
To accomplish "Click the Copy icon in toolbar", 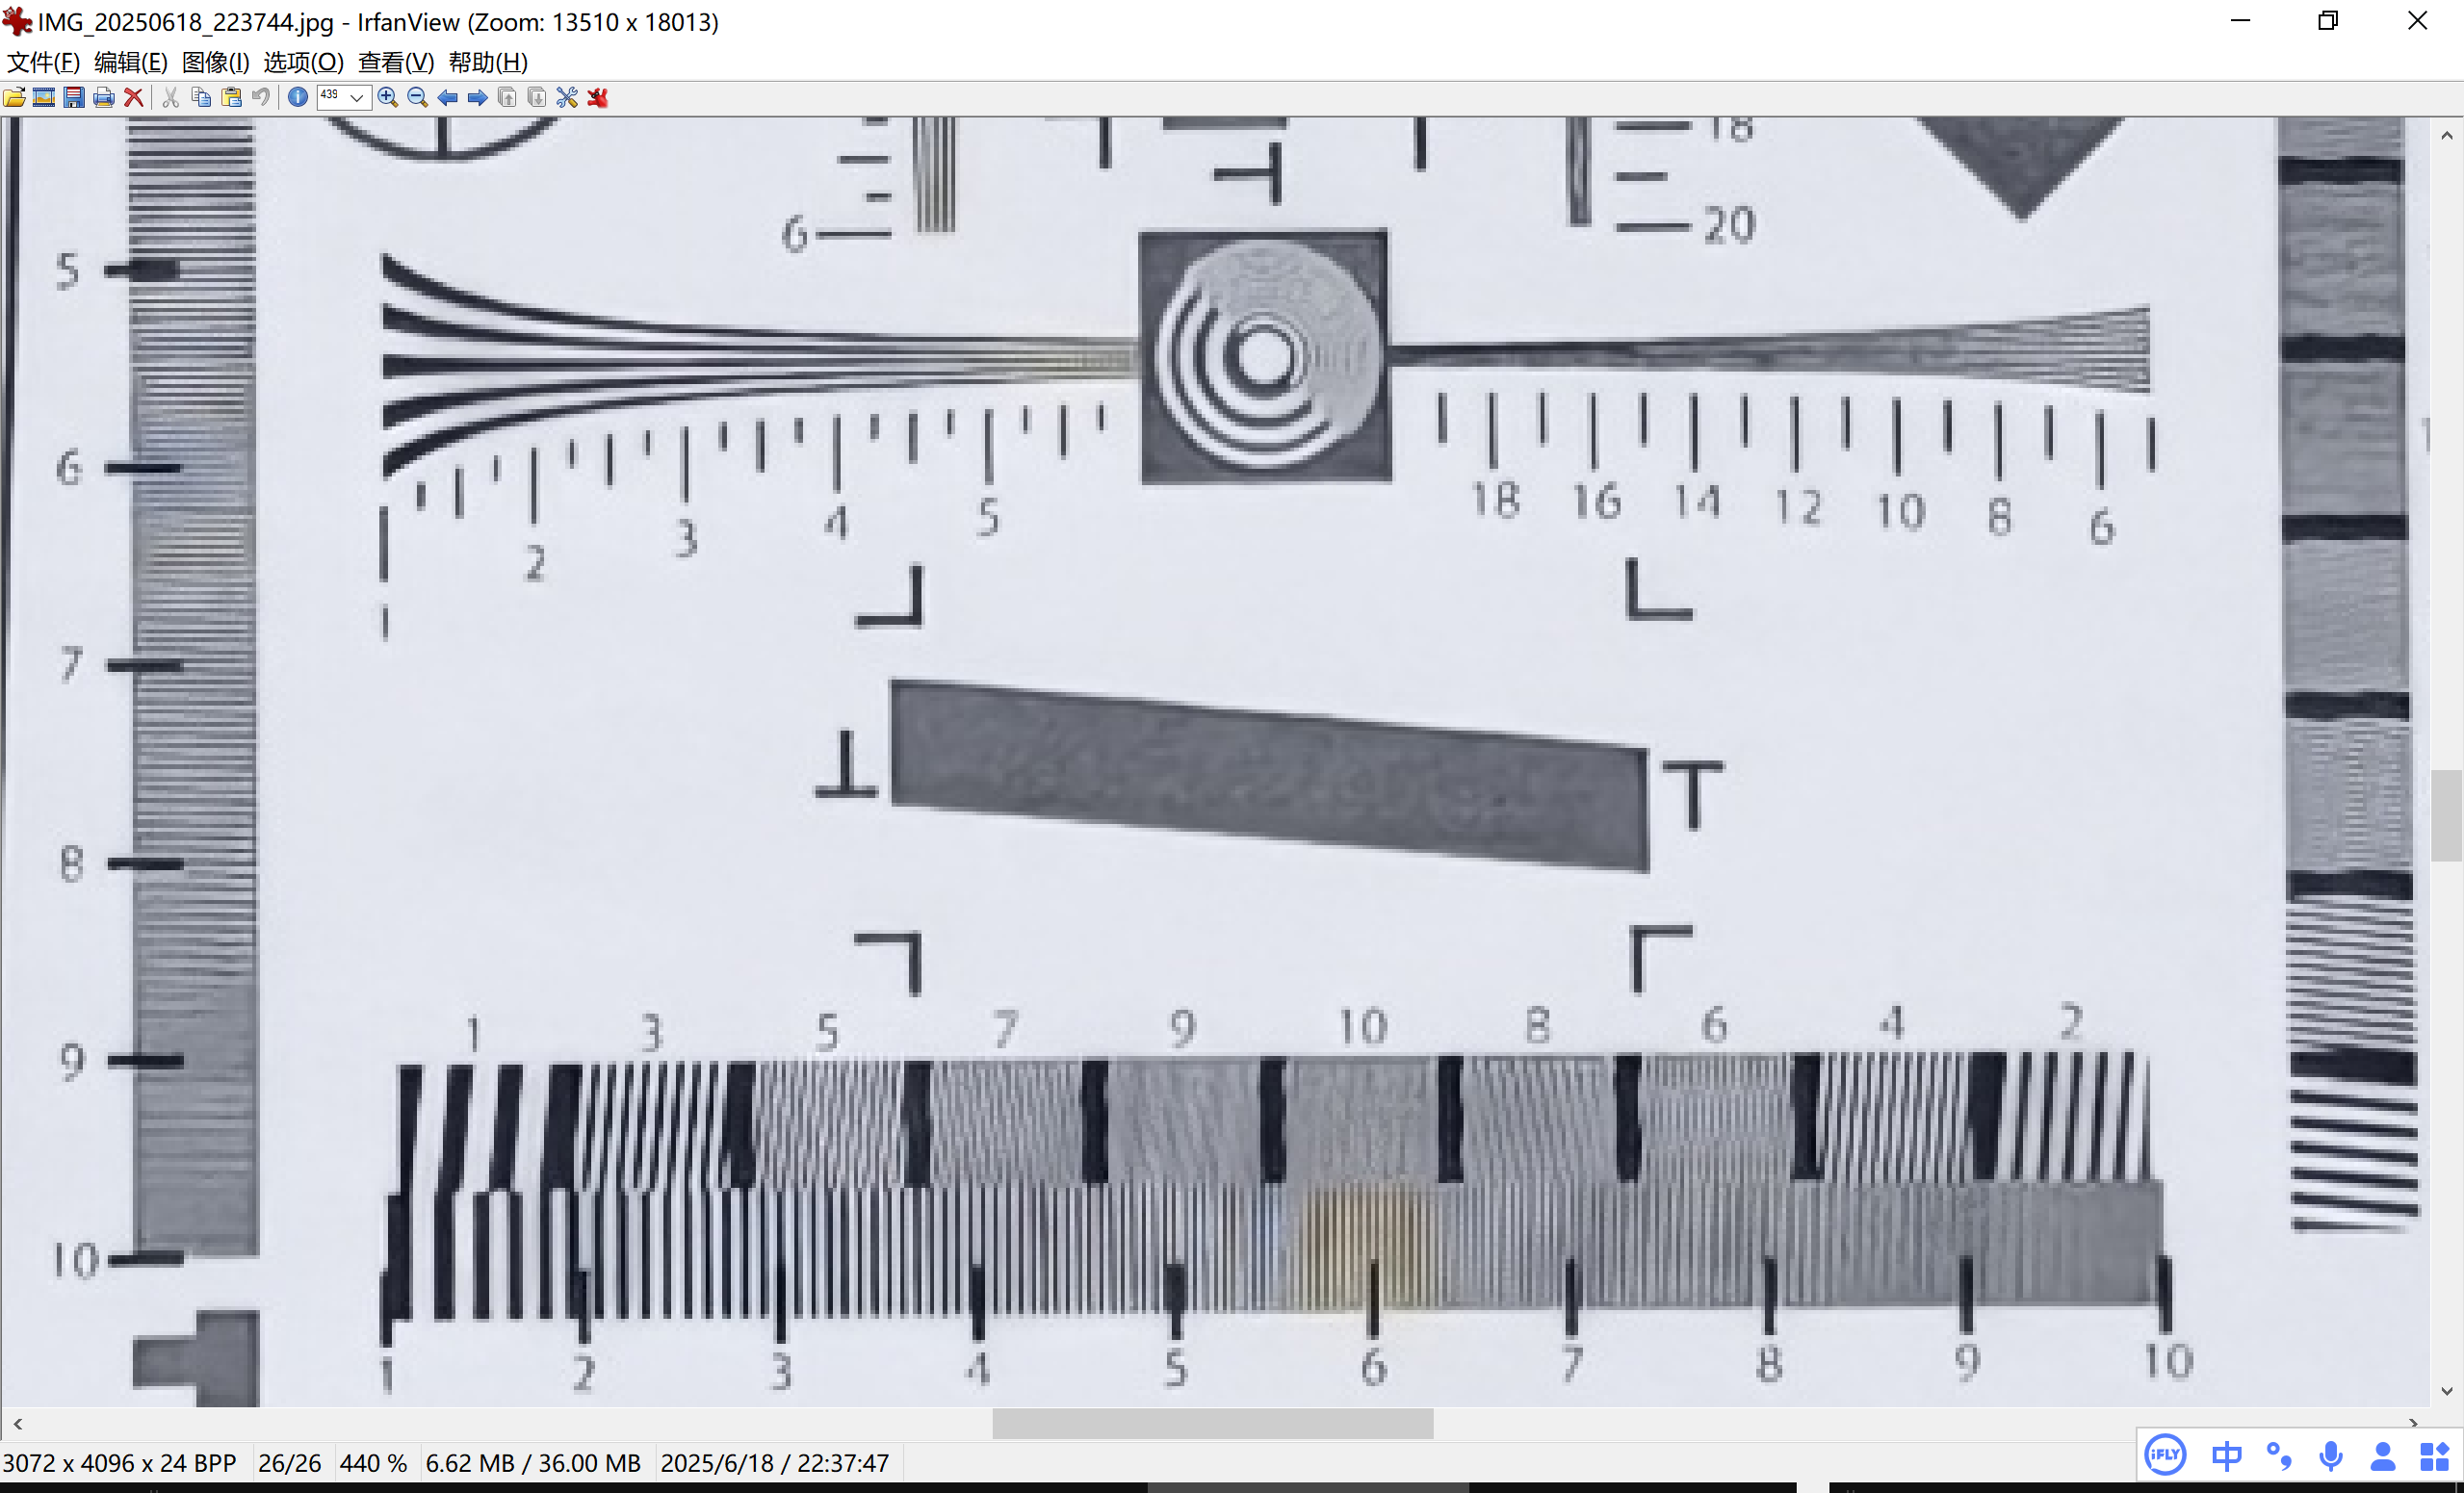I will click(x=201, y=97).
